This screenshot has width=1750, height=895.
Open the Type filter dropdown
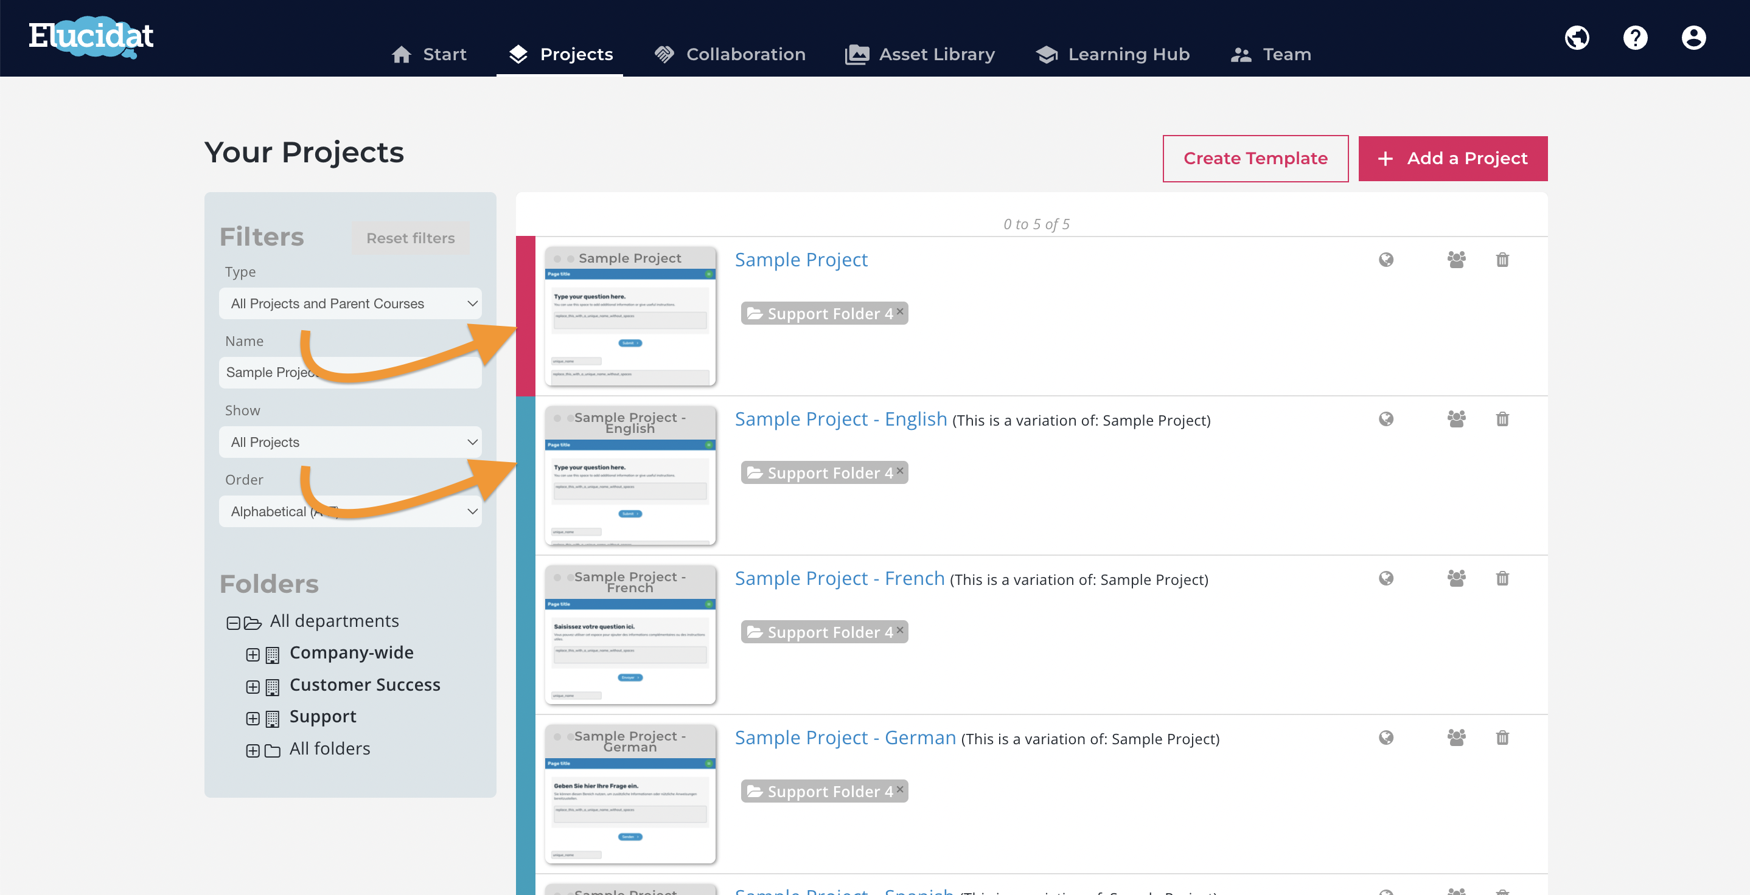350,303
